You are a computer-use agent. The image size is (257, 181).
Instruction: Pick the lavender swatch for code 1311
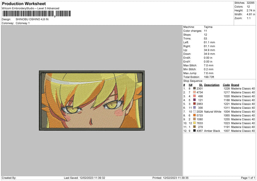[194, 108]
